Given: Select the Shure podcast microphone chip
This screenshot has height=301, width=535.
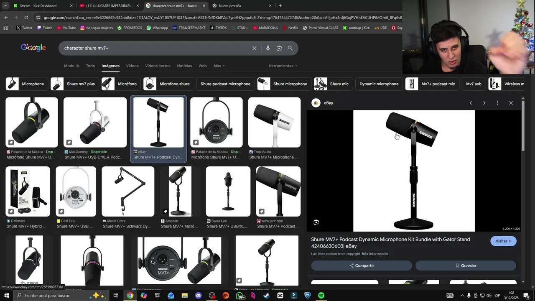Looking at the screenshot, I should click(x=225, y=84).
